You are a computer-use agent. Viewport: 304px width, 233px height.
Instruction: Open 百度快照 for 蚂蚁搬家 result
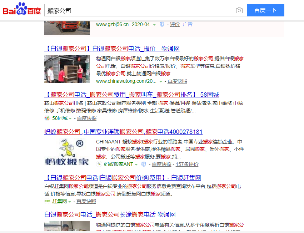tap(161, 164)
